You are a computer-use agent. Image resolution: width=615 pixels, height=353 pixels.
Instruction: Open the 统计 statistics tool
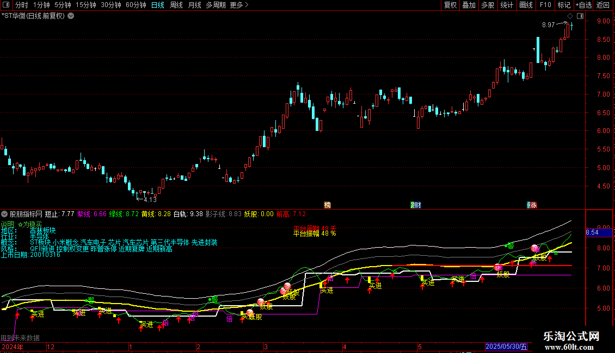coord(506,5)
